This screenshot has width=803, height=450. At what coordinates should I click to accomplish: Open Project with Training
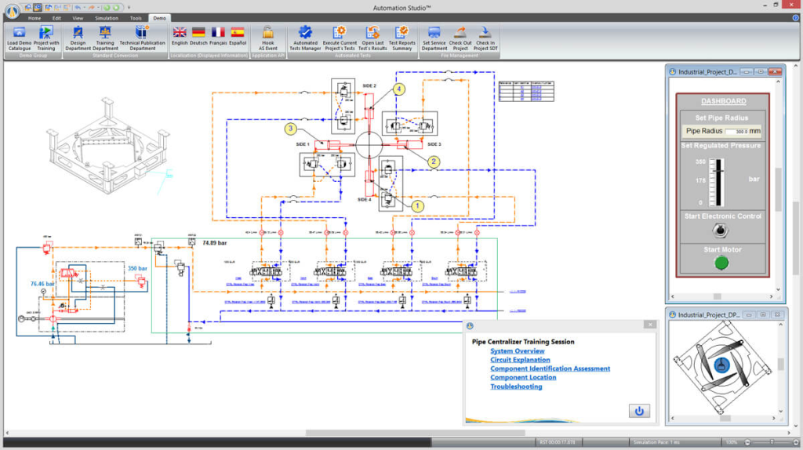(46, 38)
